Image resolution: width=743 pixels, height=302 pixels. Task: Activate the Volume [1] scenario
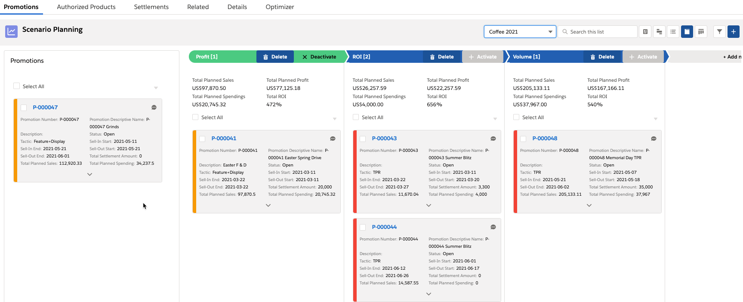click(643, 57)
